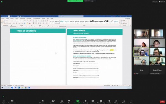Click the red end meeting button
The image size is (166, 104).
162,102
